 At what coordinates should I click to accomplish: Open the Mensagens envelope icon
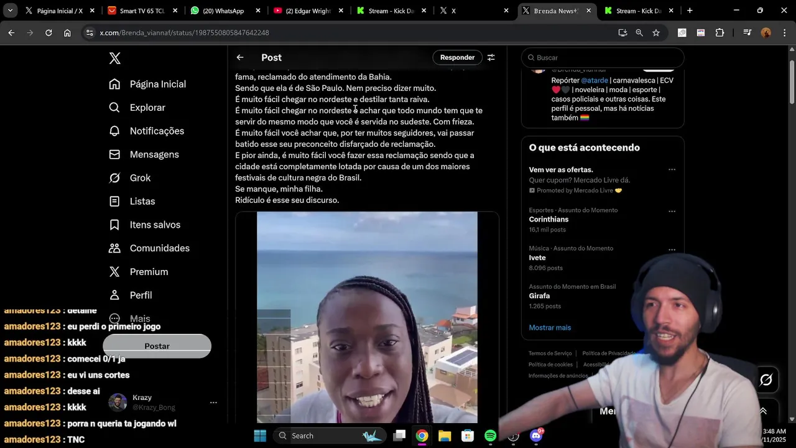click(114, 154)
